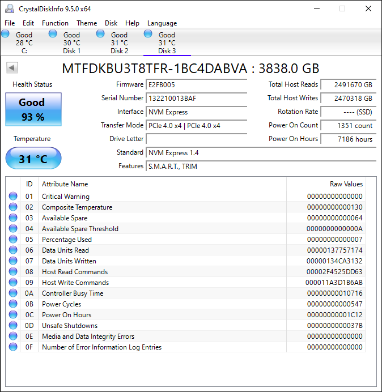This screenshot has height=392, width=382.
Task: Click the CrystalDiskInfo app icon in title bar
Action: pos(9,8)
